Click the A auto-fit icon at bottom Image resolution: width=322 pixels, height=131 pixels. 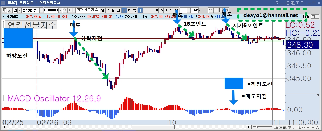click(x=317, y=127)
